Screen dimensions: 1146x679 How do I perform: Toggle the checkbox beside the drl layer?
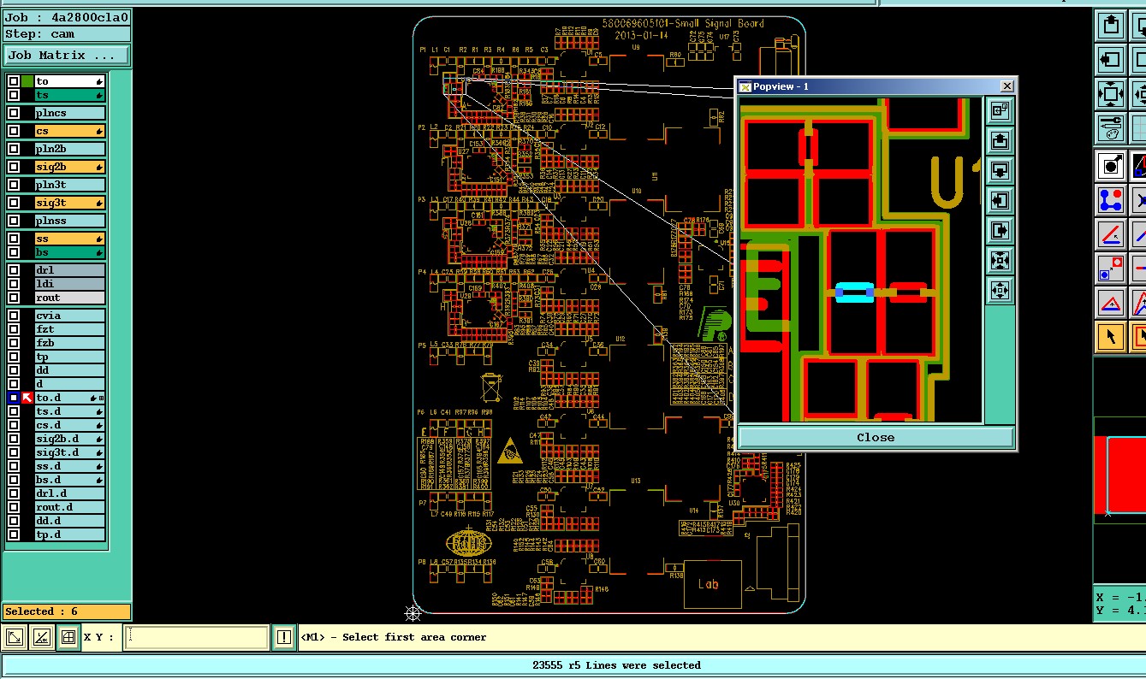(x=14, y=270)
